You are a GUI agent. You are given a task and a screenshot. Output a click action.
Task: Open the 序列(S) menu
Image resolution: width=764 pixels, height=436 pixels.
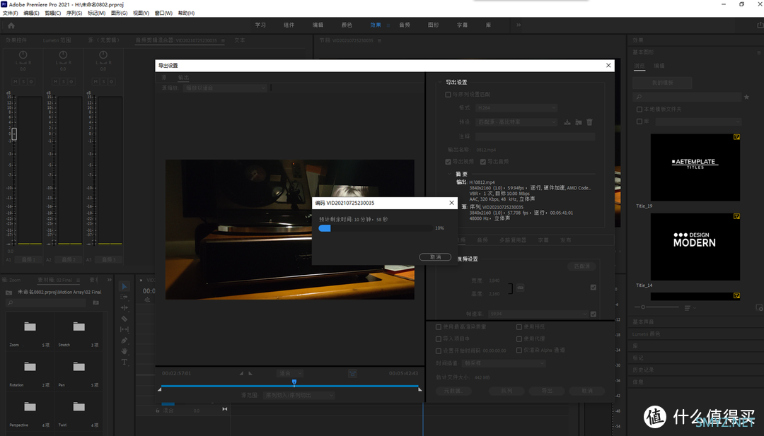[74, 13]
